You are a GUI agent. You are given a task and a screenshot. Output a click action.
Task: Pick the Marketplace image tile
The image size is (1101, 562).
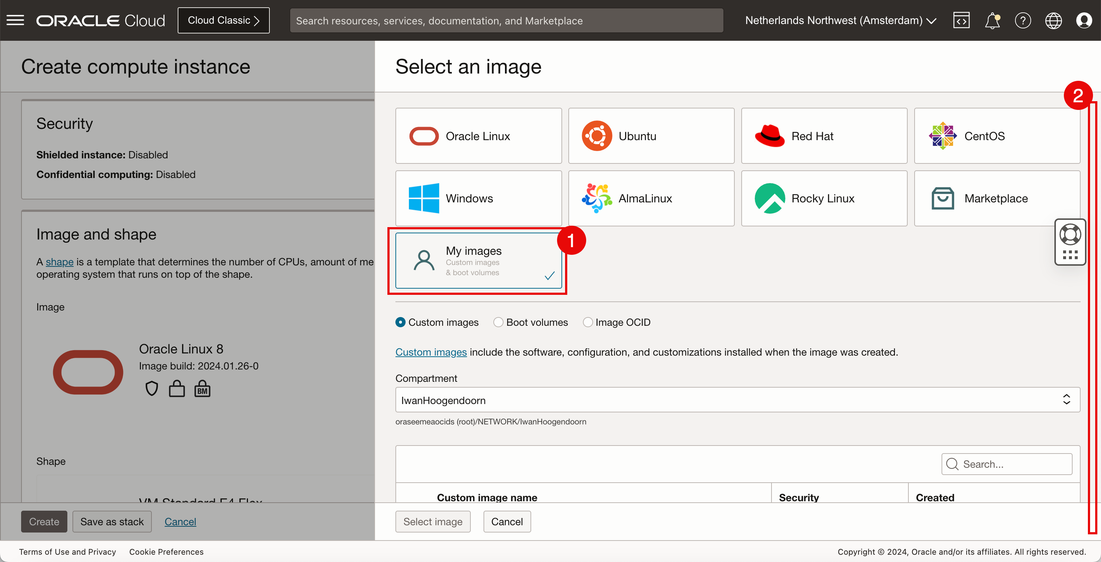996,198
